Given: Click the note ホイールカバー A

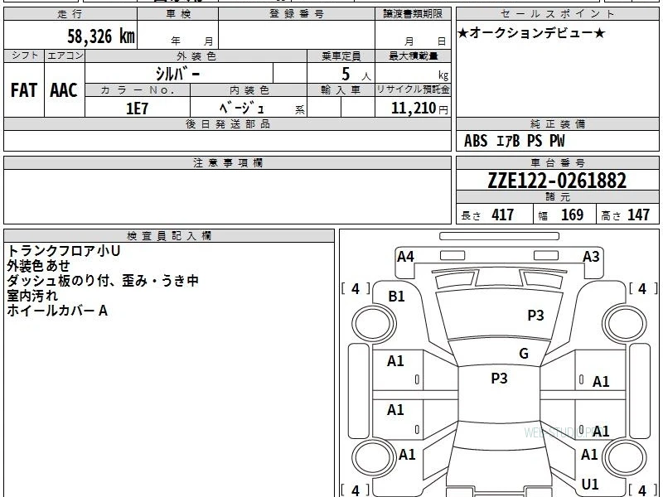Looking at the screenshot, I should pyautogui.click(x=57, y=311).
